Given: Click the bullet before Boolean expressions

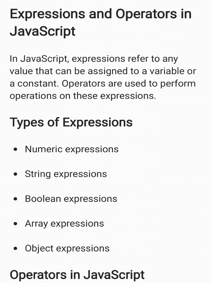Looking at the screenshot, I should click(x=15, y=199).
